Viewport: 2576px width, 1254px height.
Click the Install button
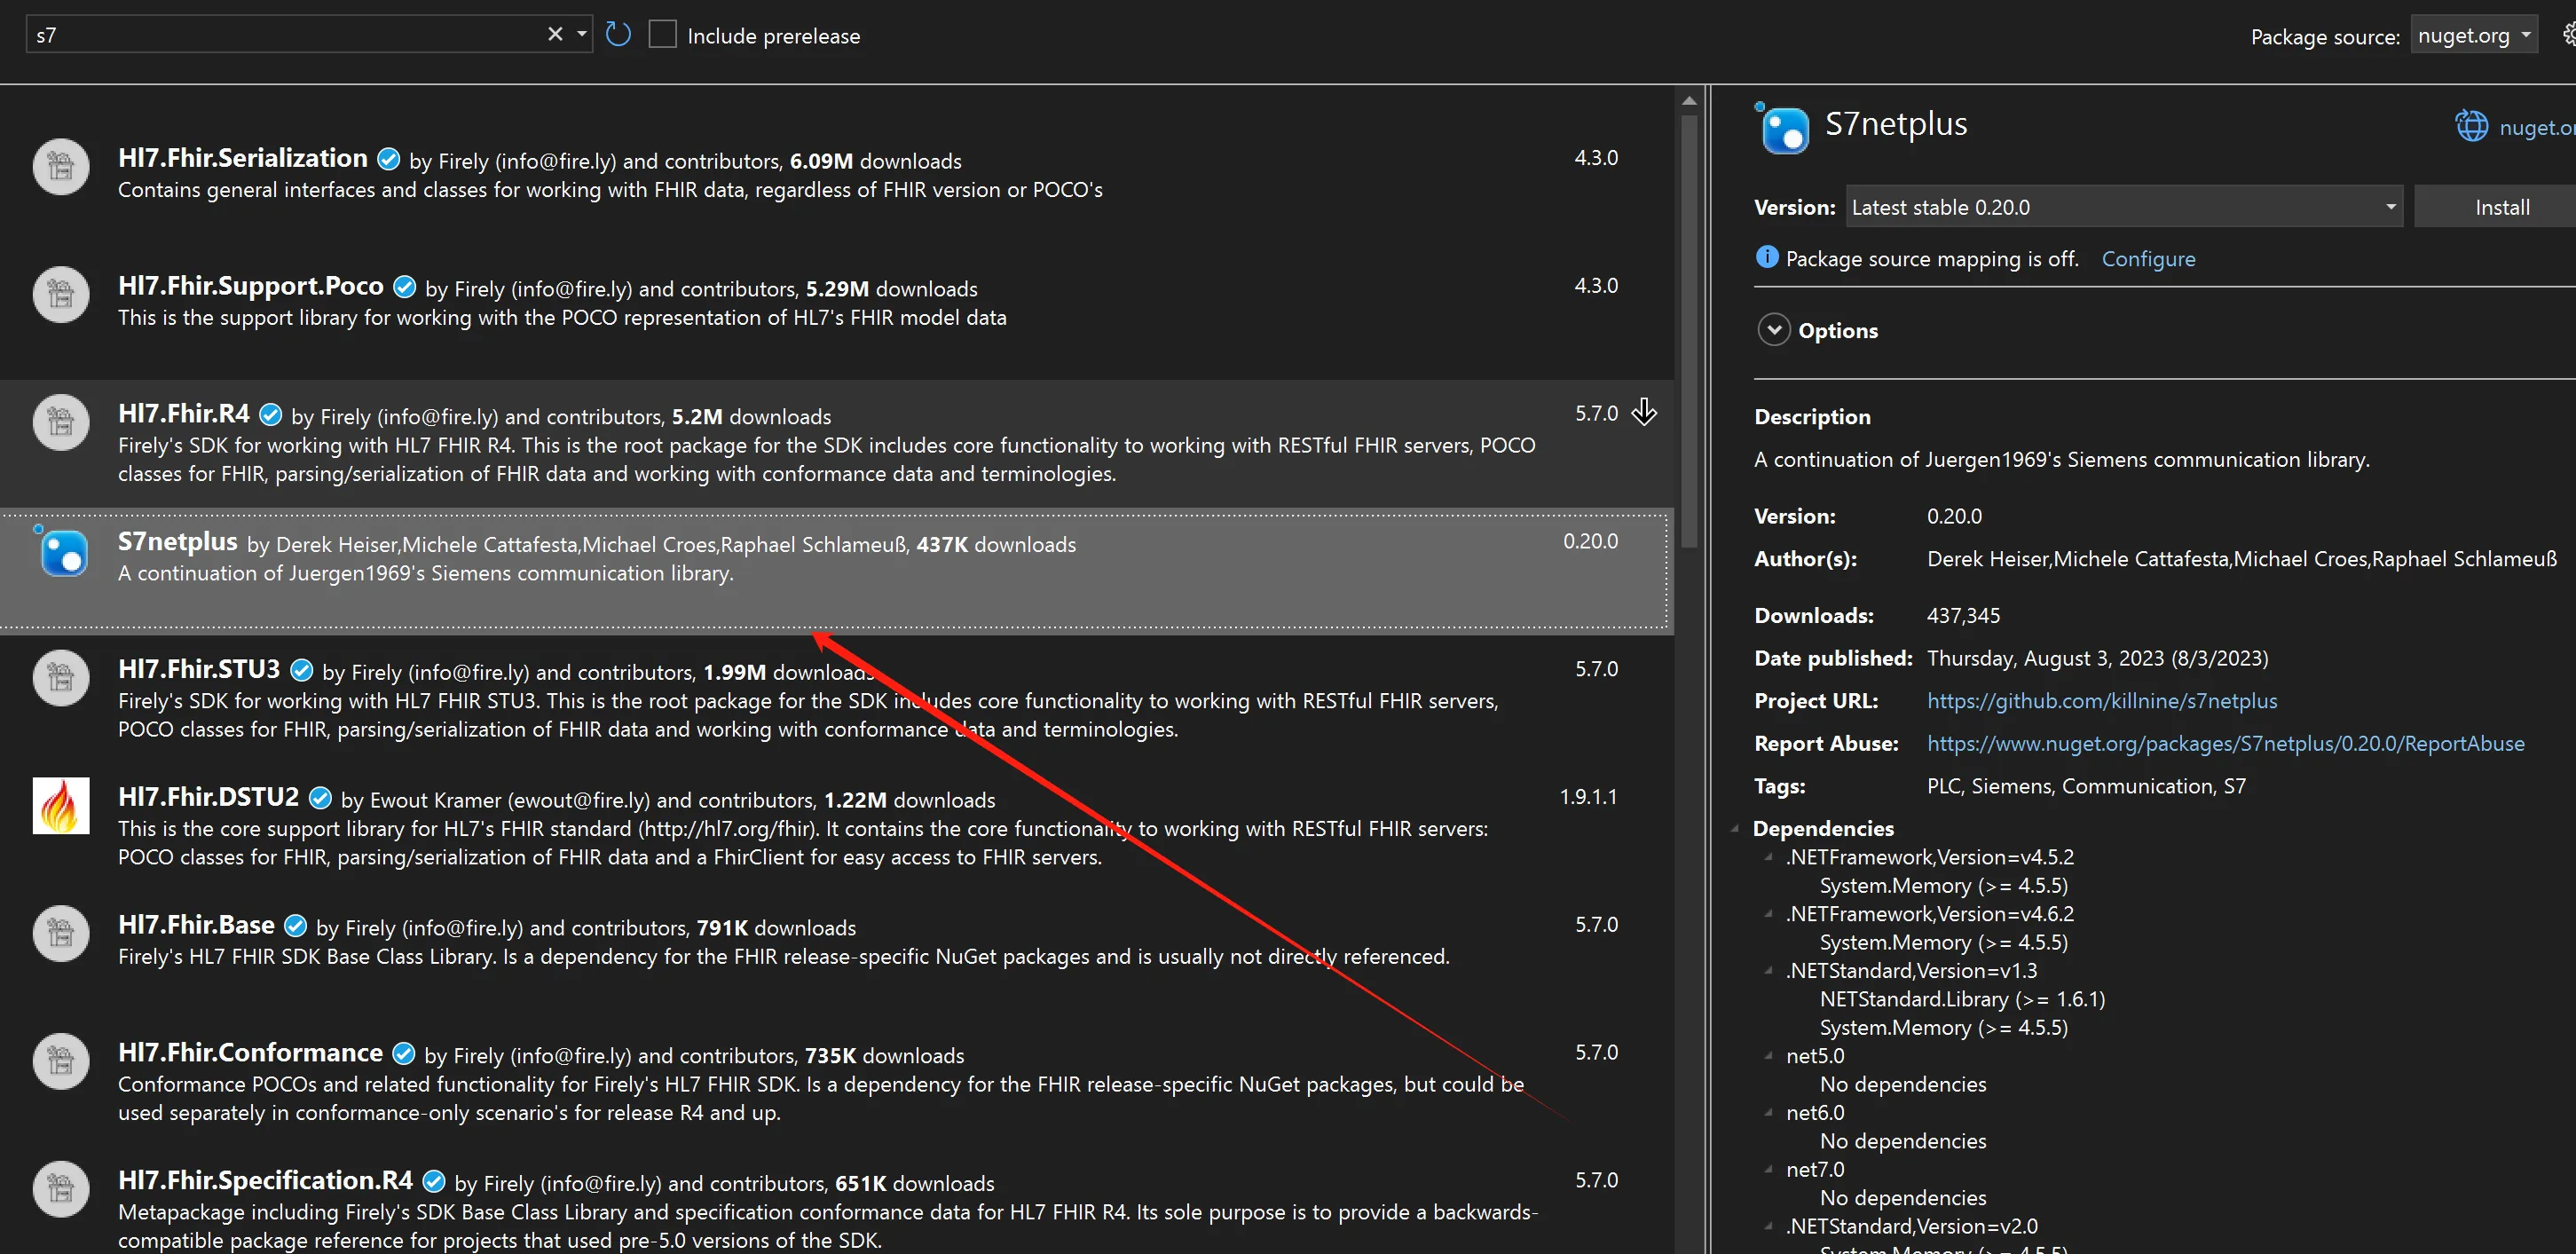(x=2501, y=207)
